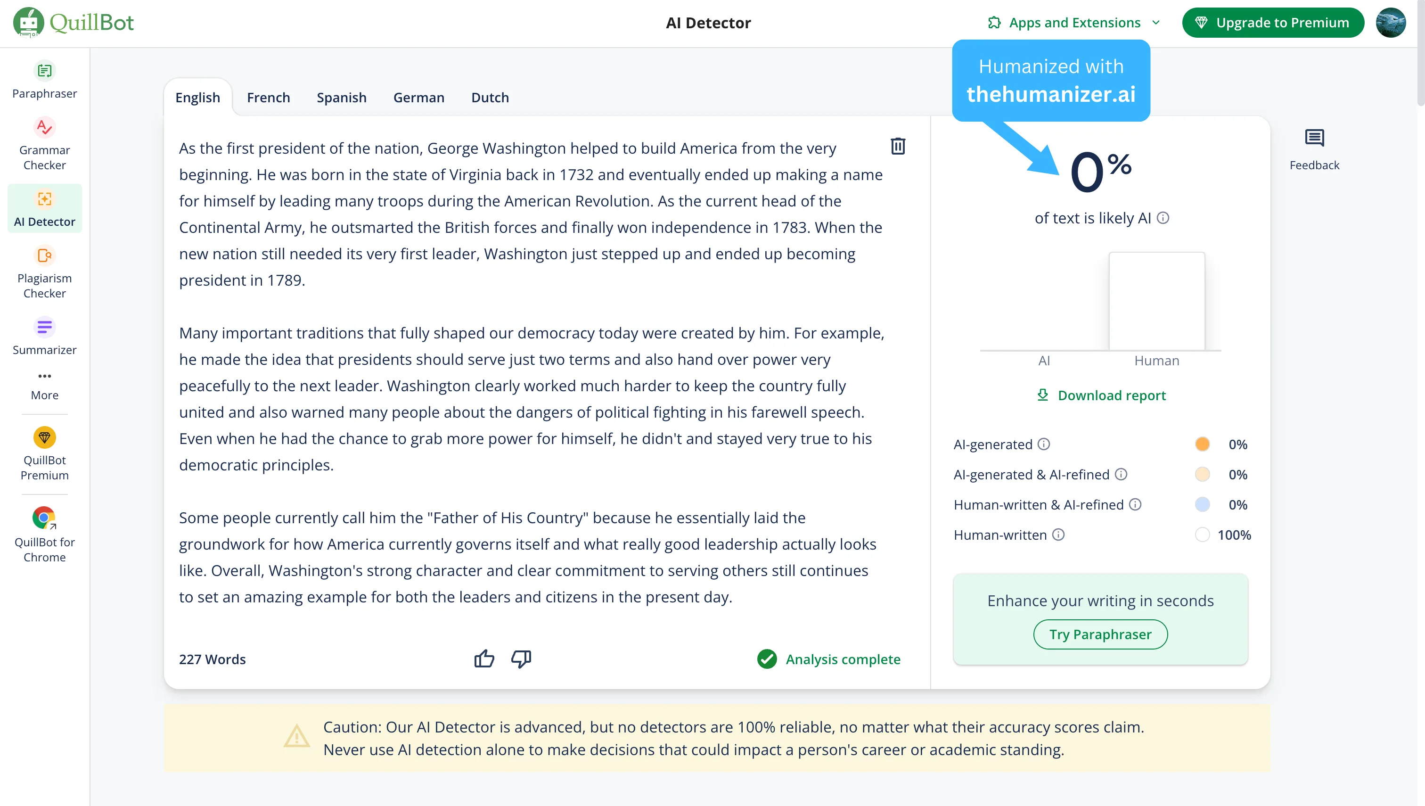Click the 'AI Detector' page title
The height and width of the screenshot is (806, 1425).
pyautogui.click(x=708, y=23)
